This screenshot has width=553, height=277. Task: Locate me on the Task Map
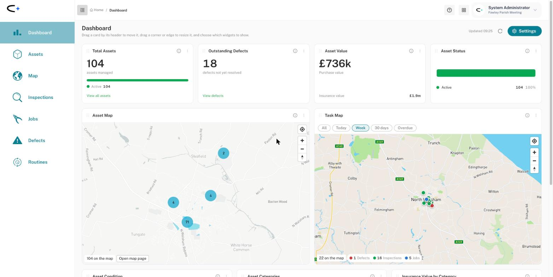tap(534, 141)
